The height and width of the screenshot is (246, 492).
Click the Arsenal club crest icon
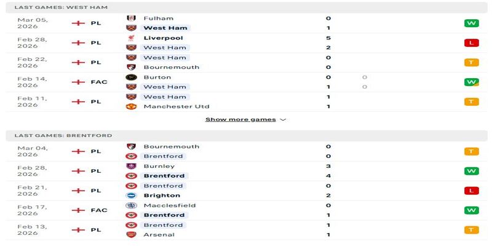coord(131,234)
